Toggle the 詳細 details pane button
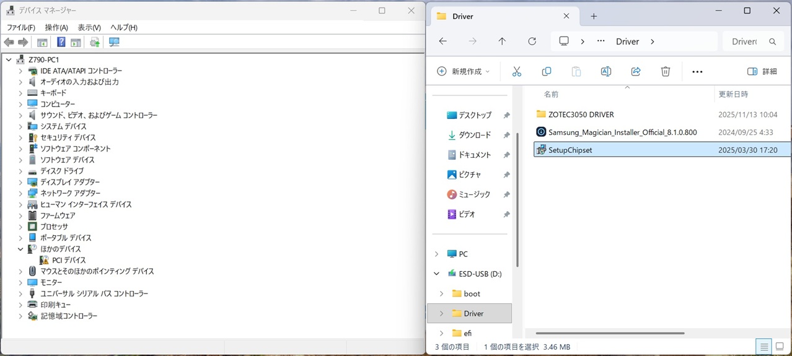Screen dimensions: 792x356 pos(762,72)
